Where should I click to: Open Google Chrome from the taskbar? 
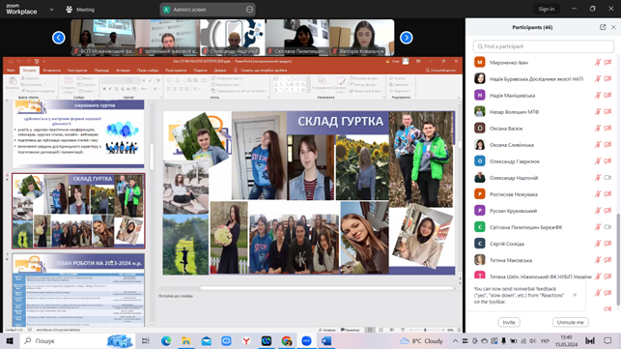(287, 340)
